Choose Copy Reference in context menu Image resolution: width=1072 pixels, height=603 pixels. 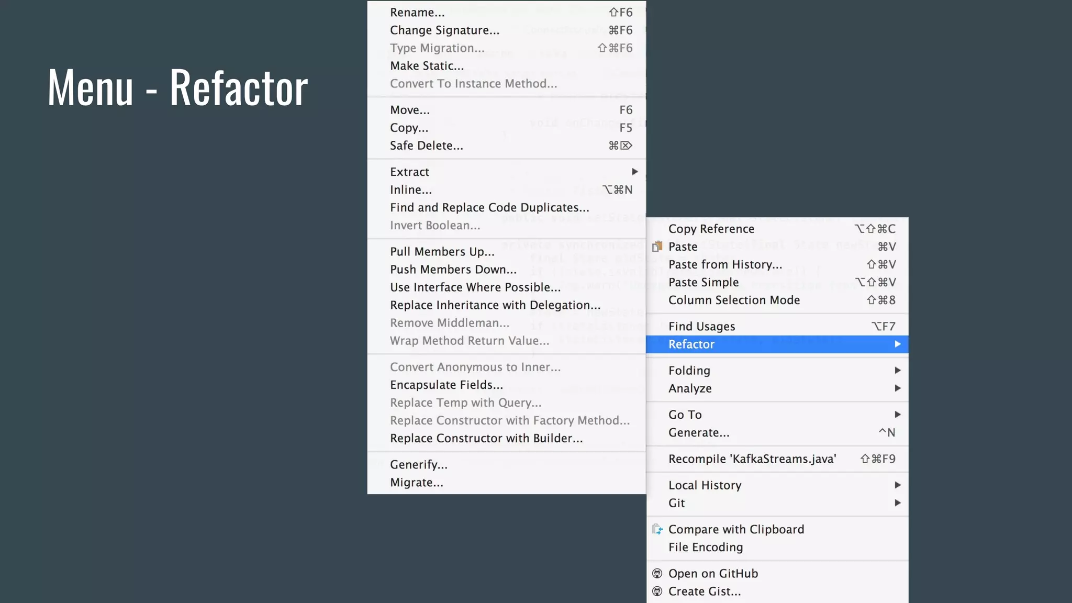(x=777, y=229)
